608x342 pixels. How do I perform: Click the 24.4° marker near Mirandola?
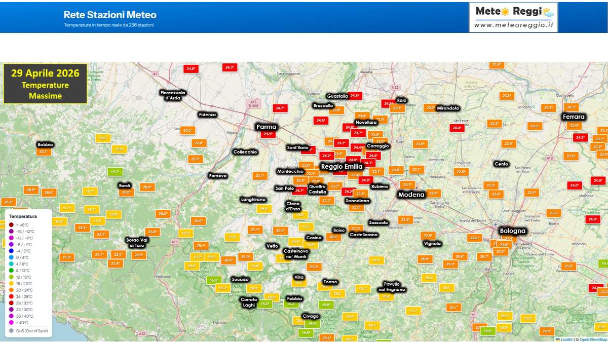(x=457, y=128)
